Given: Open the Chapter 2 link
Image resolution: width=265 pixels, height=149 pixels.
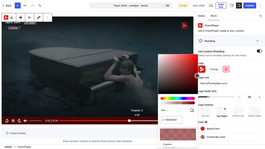Looking at the screenshot, I should point(14,27).
